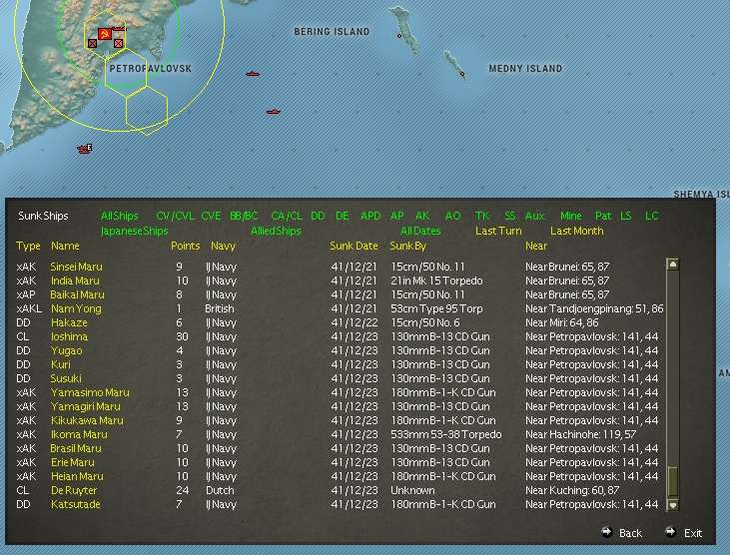Open India Maru ship entry
The height and width of the screenshot is (555, 730).
coord(75,280)
